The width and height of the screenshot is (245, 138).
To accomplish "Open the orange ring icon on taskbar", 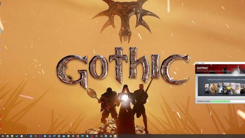I will [x=36, y=136].
